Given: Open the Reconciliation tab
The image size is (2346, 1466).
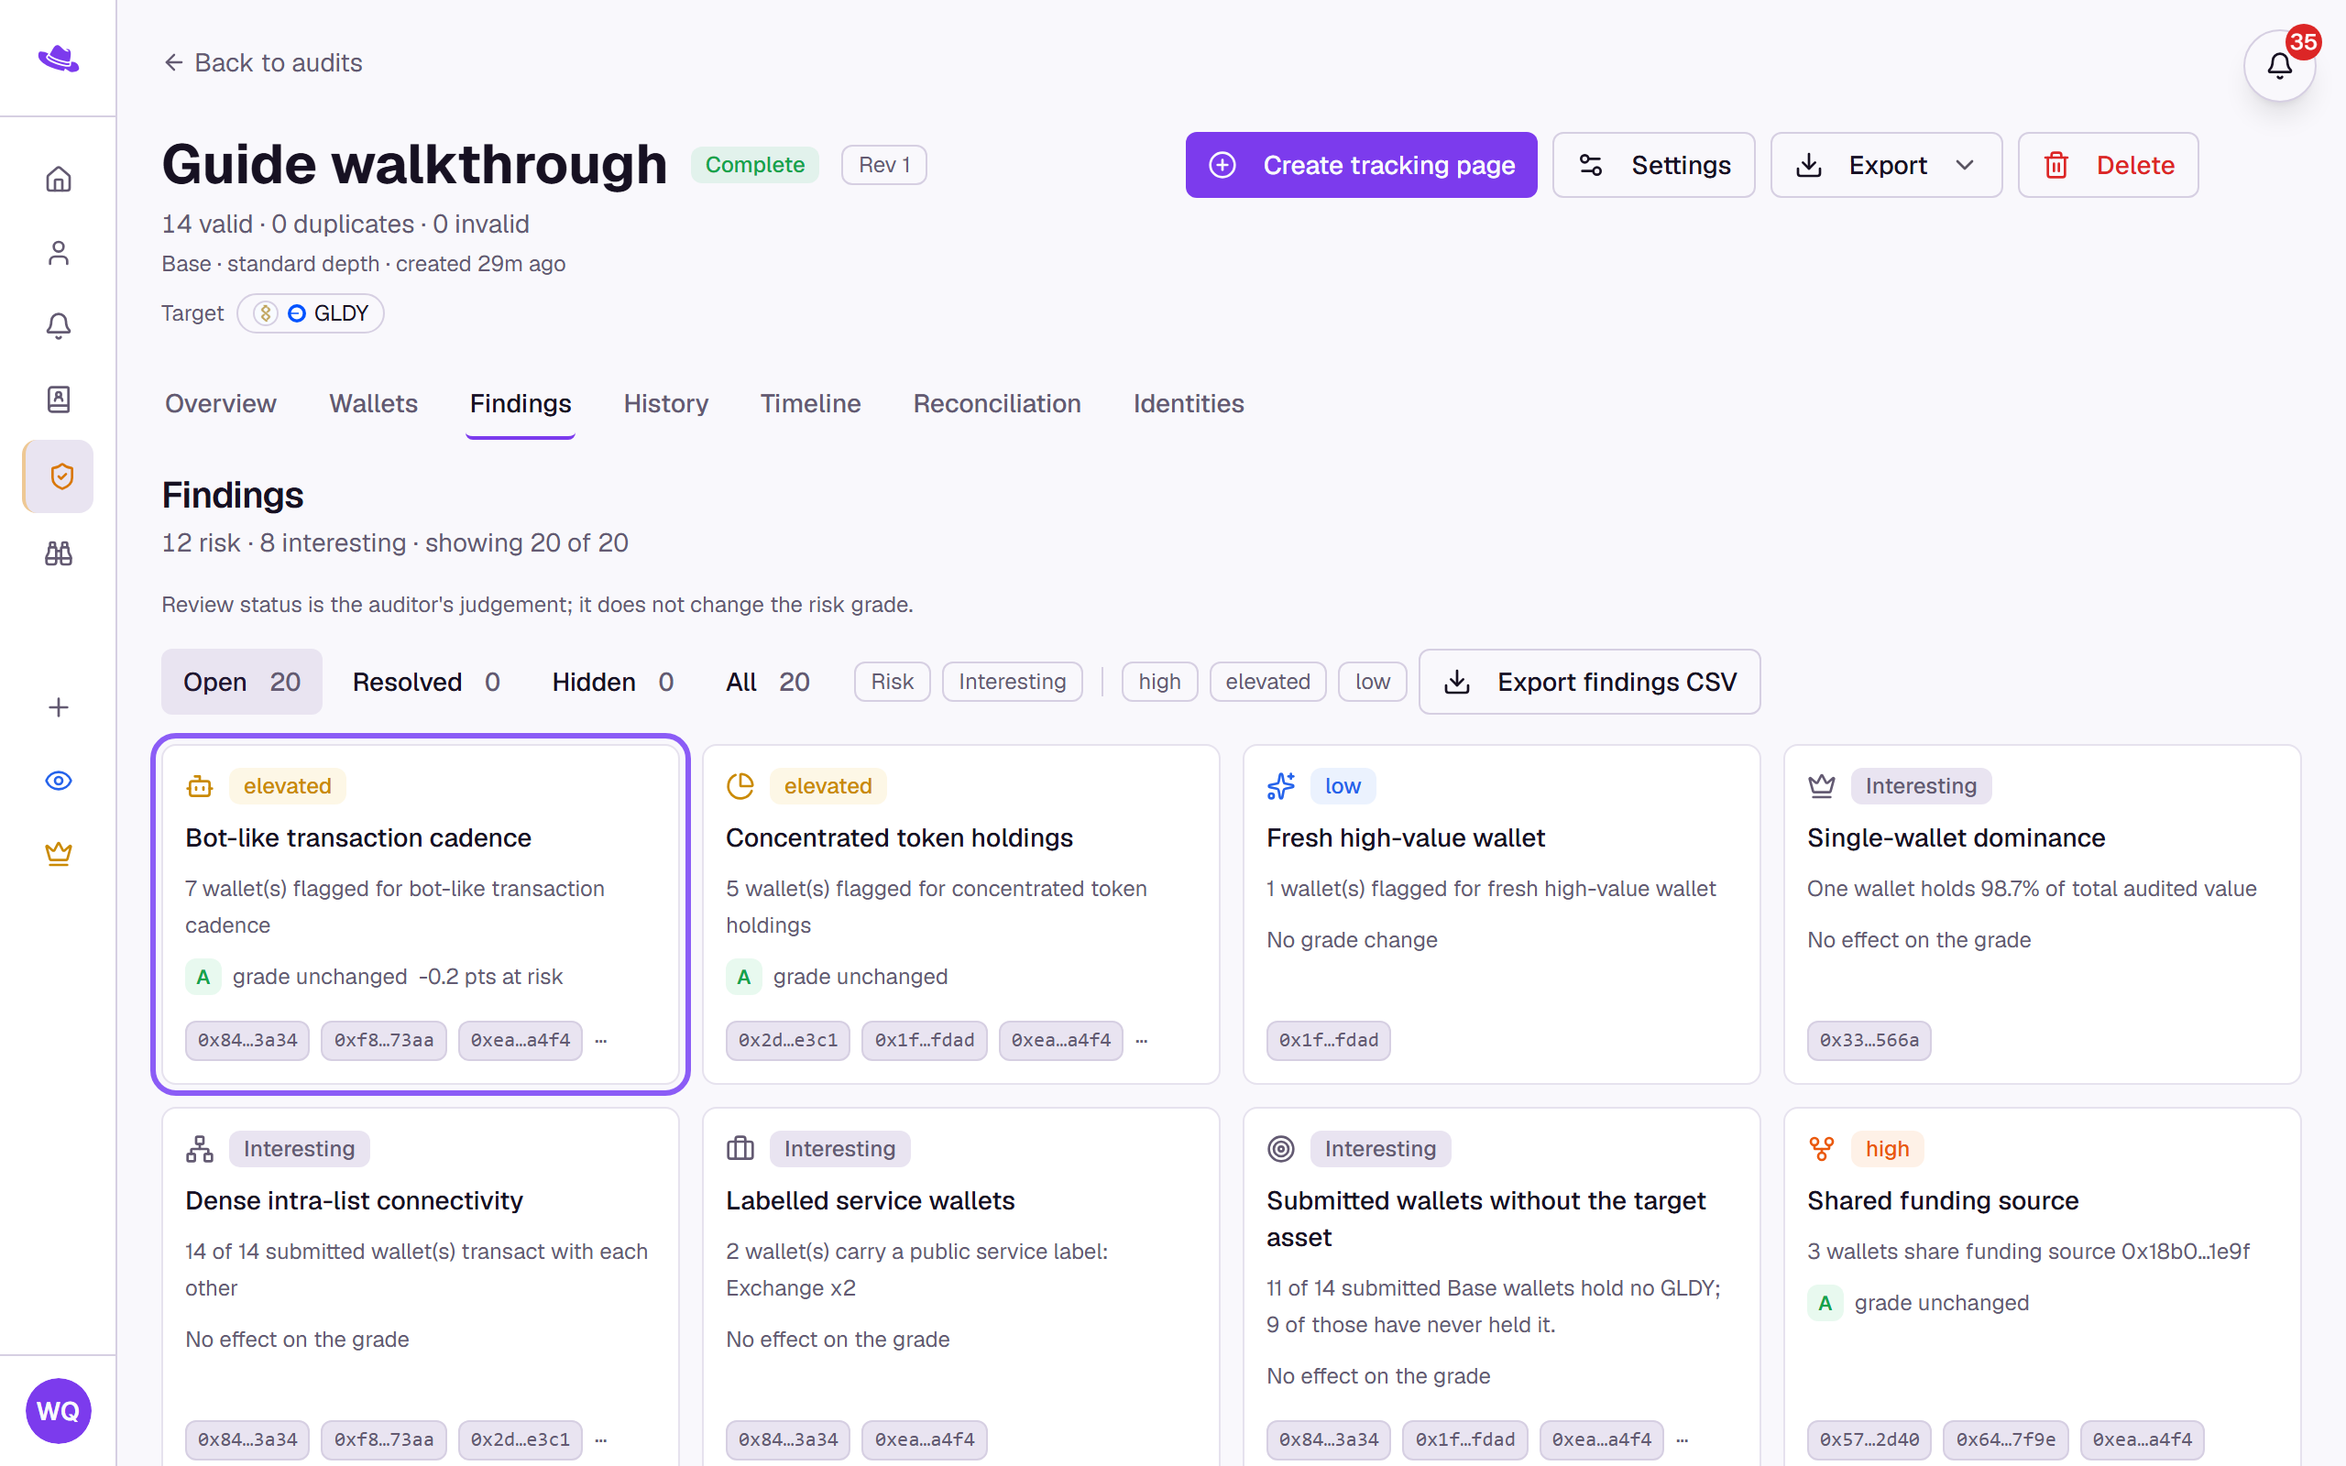Looking at the screenshot, I should point(996,403).
